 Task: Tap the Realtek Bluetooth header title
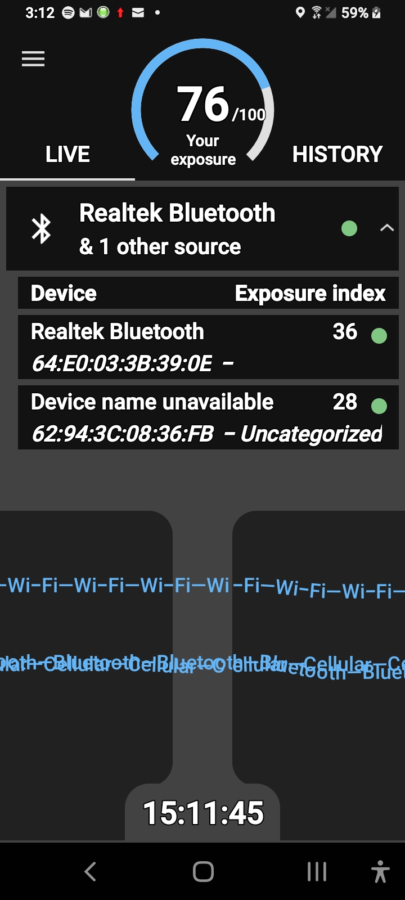click(x=177, y=214)
